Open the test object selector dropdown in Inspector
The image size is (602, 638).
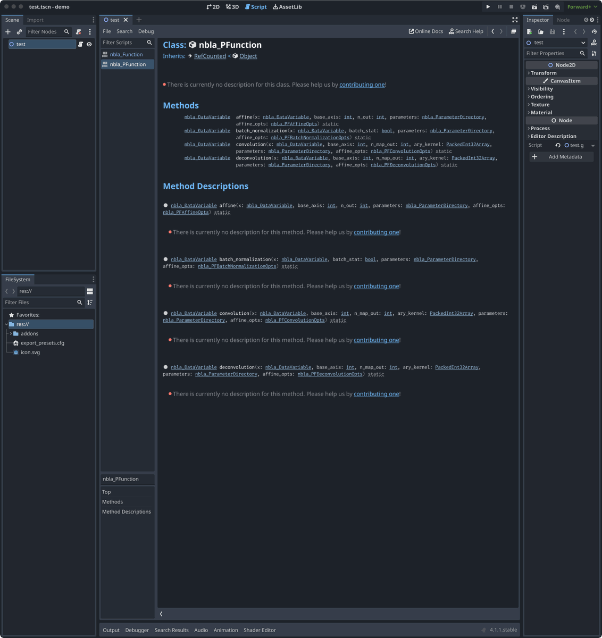pyautogui.click(x=556, y=43)
